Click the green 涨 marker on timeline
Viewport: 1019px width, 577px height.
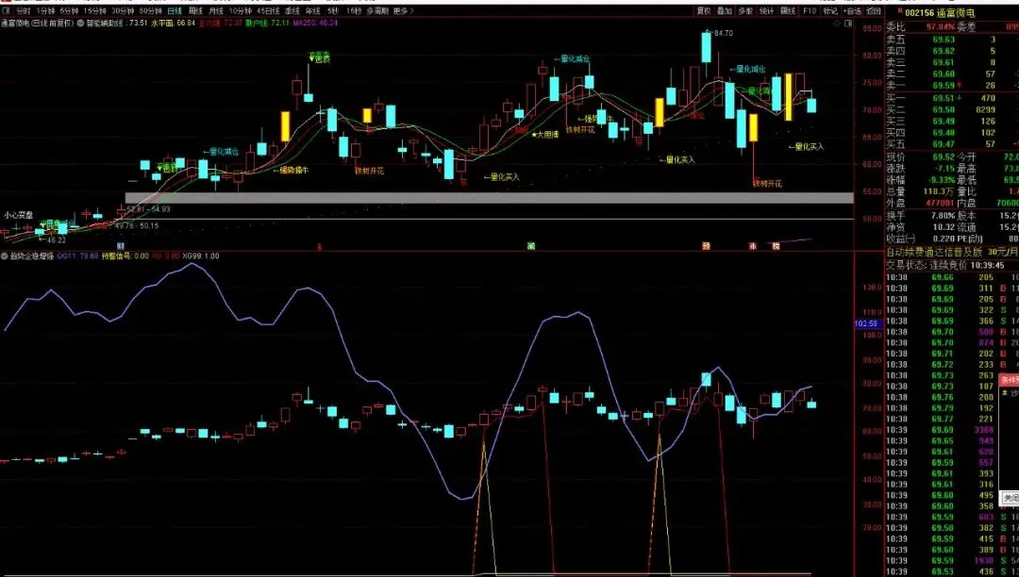(531, 246)
